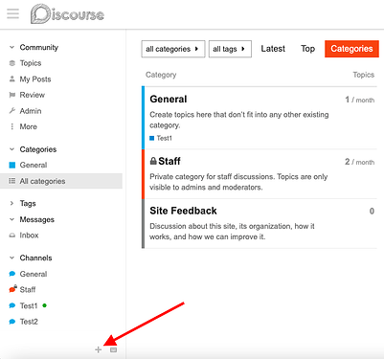
Task: Open the Discourse logo homepage
Action: point(67,14)
